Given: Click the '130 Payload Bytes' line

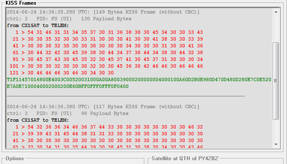Looking at the screenshot, I should [x=69, y=19].
